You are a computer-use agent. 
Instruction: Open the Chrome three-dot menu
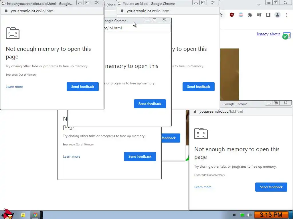(287, 15)
